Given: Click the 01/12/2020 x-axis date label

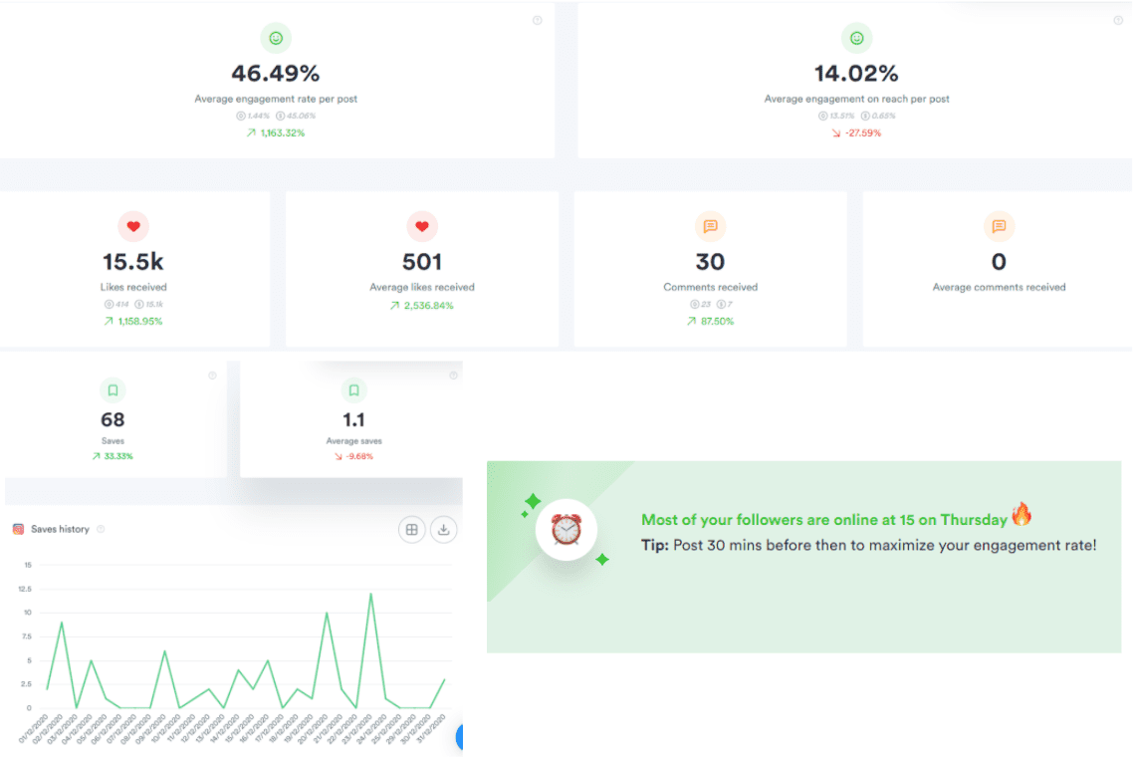Looking at the screenshot, I should (33, 728).
